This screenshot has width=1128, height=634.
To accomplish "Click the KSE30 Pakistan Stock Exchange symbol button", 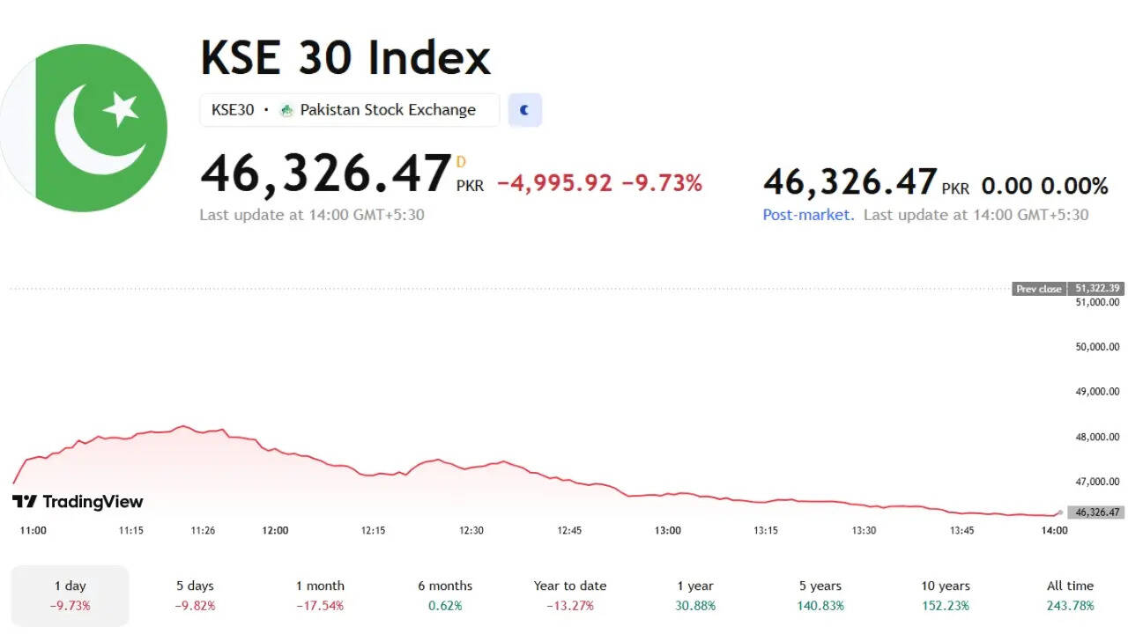I will (349, 110).
